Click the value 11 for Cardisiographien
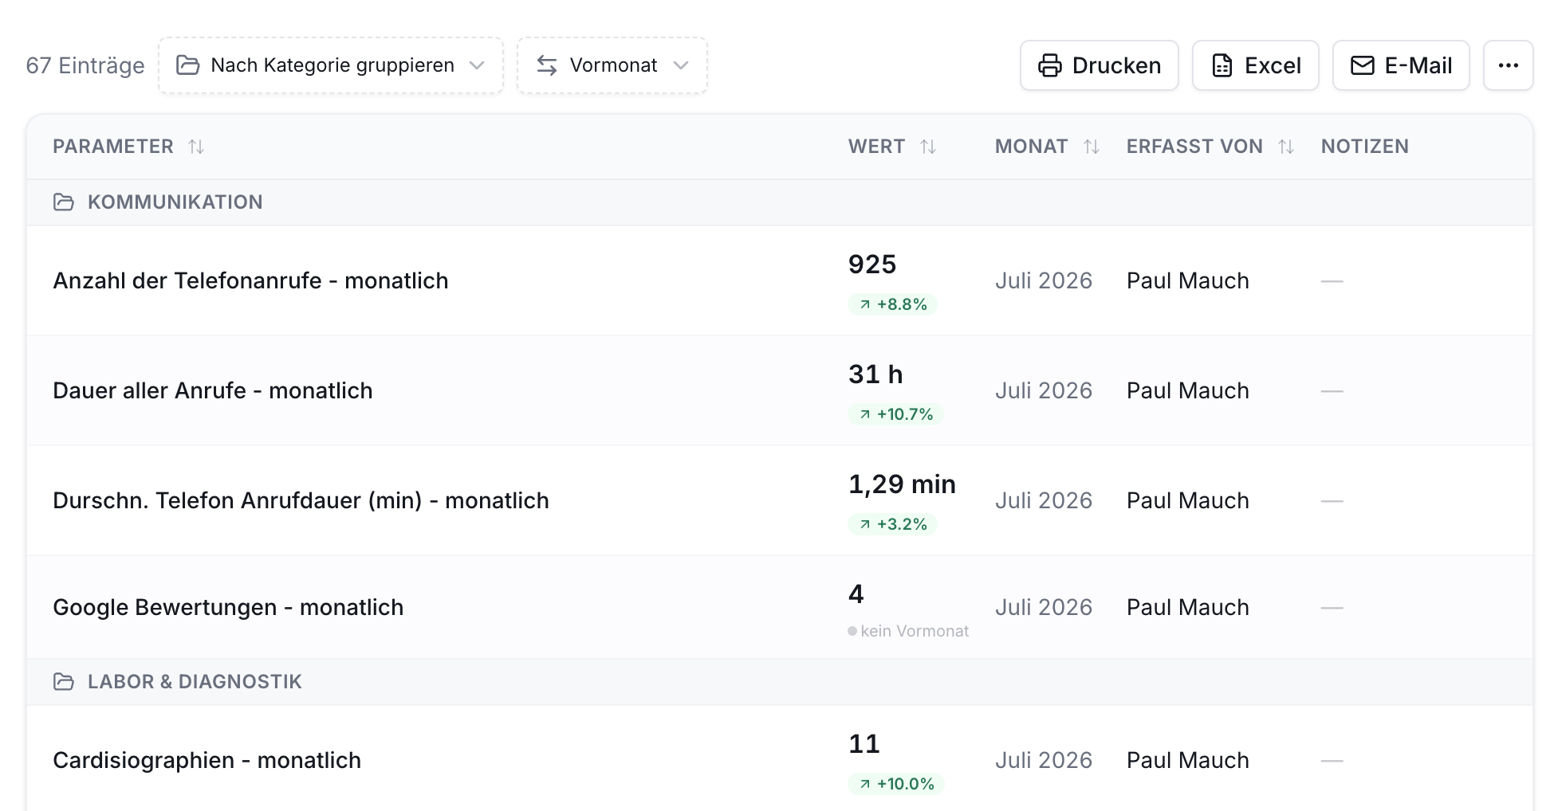 tap(864, 744)
